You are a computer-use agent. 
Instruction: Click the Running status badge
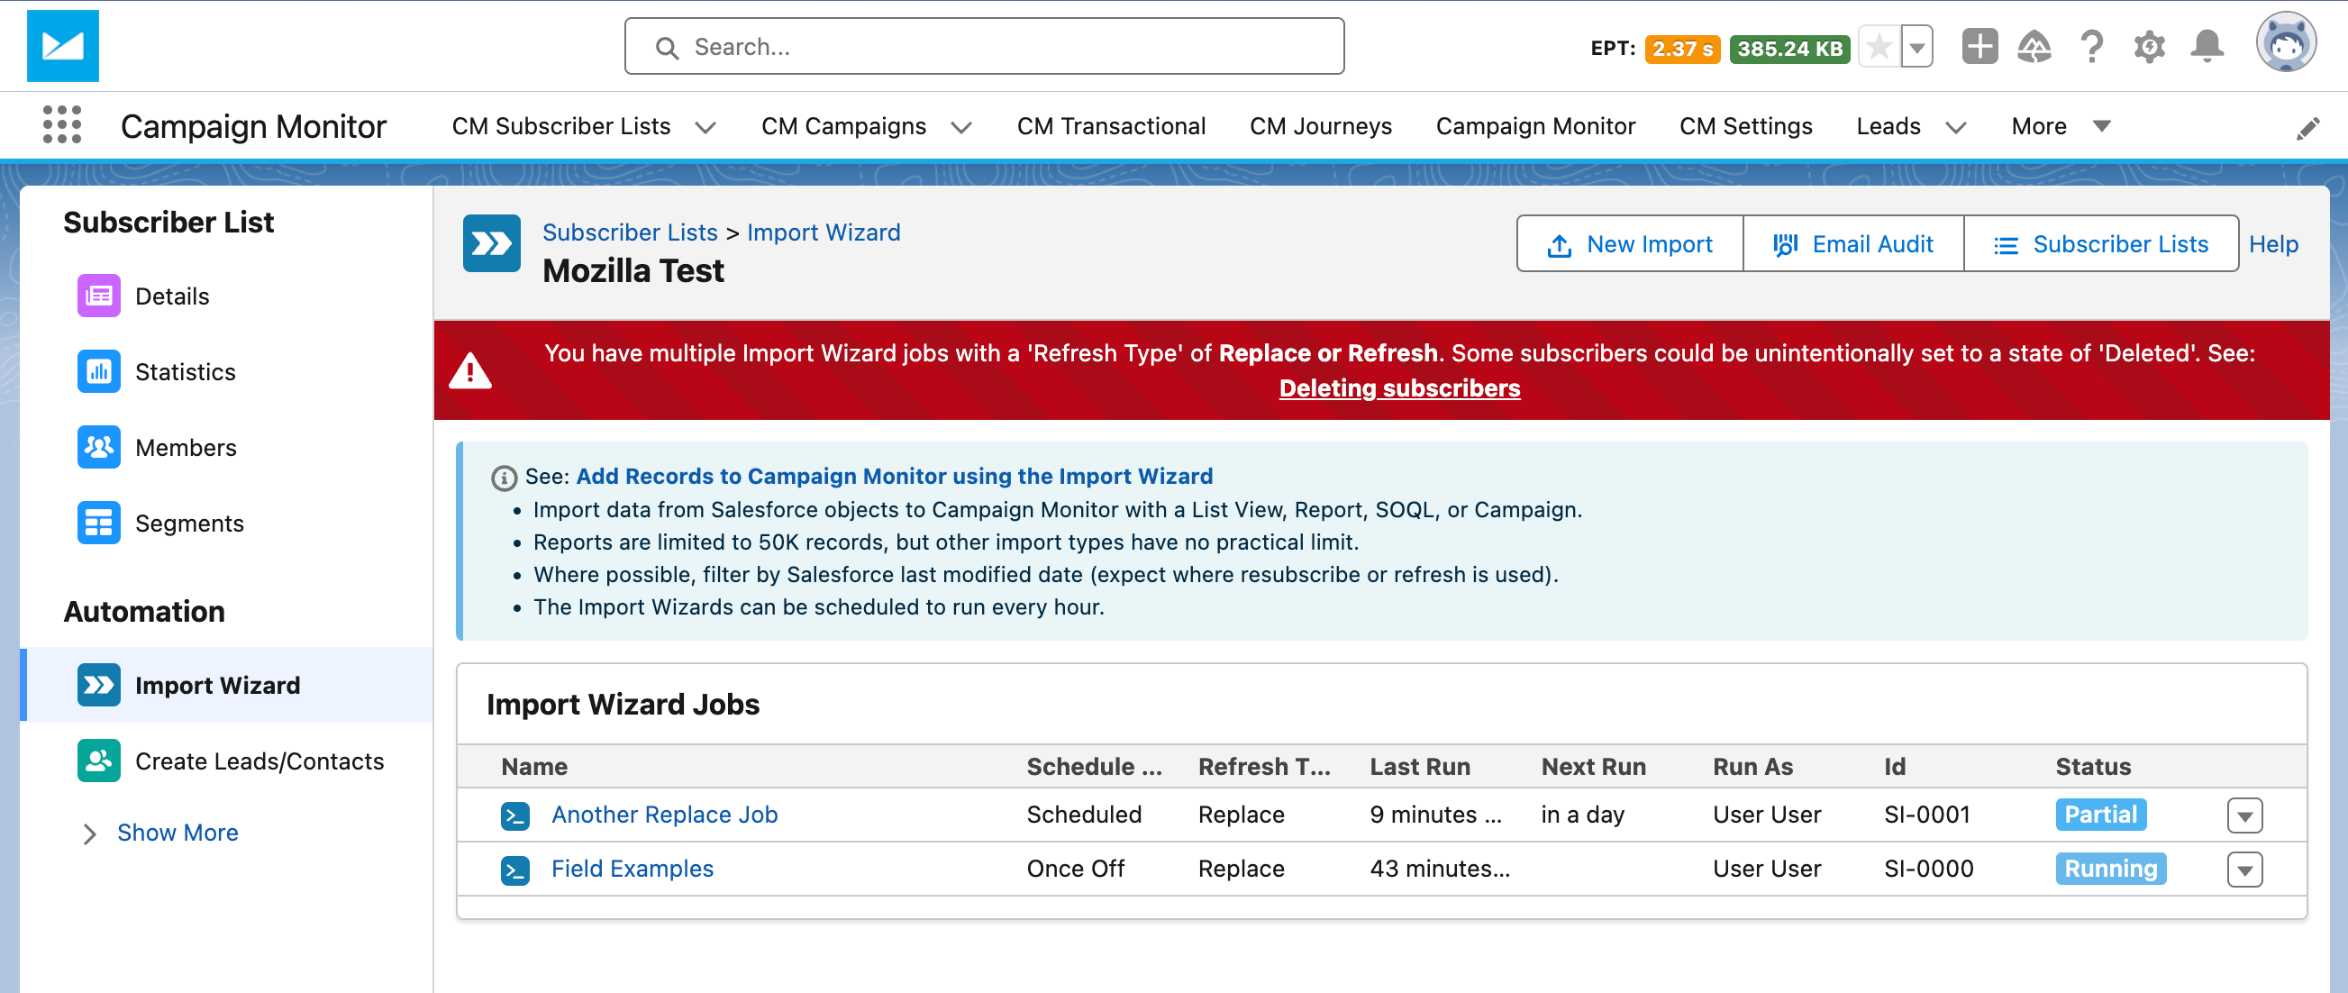(x=2110, y=868)
